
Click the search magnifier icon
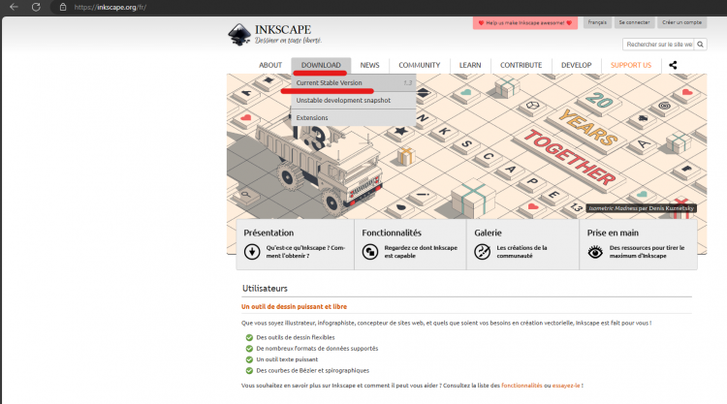click(700, 45)
